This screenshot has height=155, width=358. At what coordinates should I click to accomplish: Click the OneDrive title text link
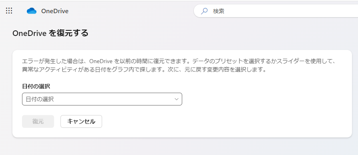click(x=55, y=11)
